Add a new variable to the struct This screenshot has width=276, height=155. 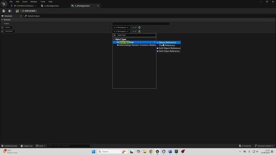click(x=29, y=11)
